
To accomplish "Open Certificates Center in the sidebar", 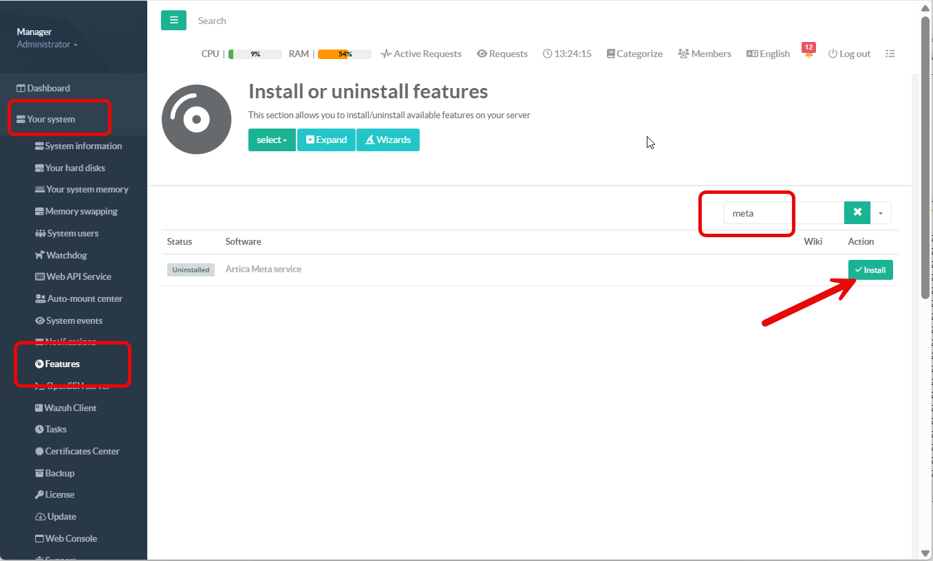I will coord(82,451).
